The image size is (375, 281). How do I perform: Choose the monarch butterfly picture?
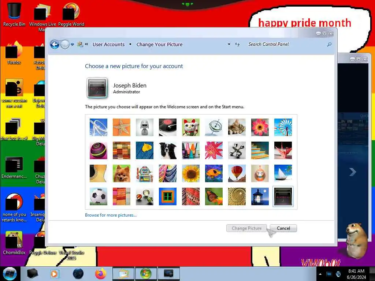pos(214,196)
